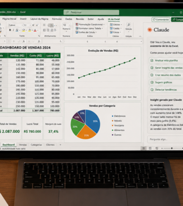The image size is (183, 206).
Task: Click the Claude starburst logo
Action: tap(150, 30)
